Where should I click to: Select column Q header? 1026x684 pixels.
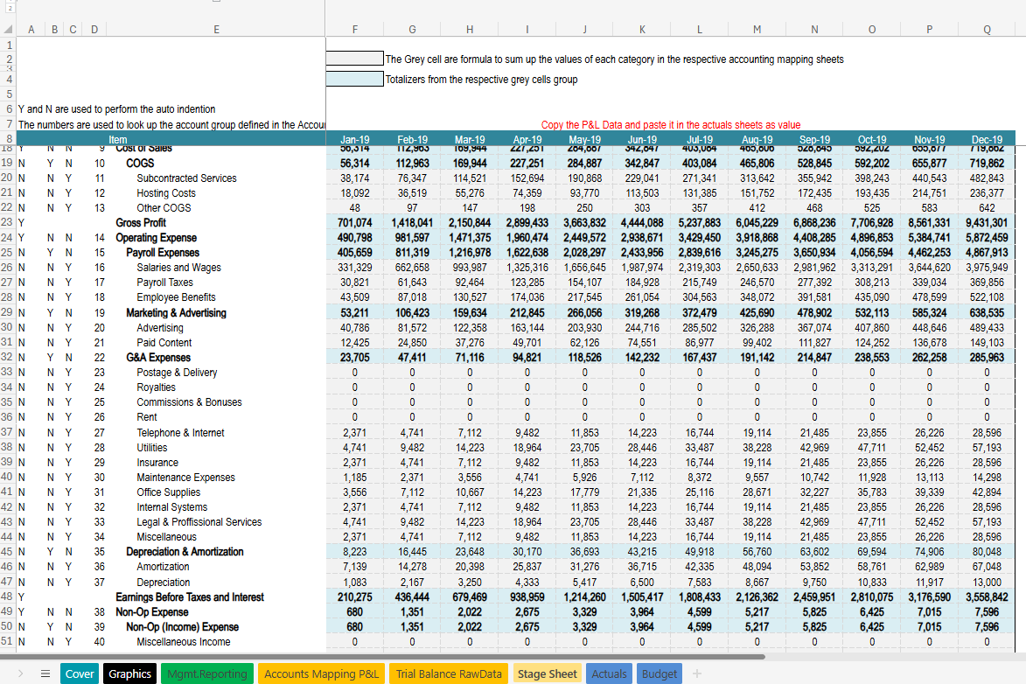click(x=987, y=30)
